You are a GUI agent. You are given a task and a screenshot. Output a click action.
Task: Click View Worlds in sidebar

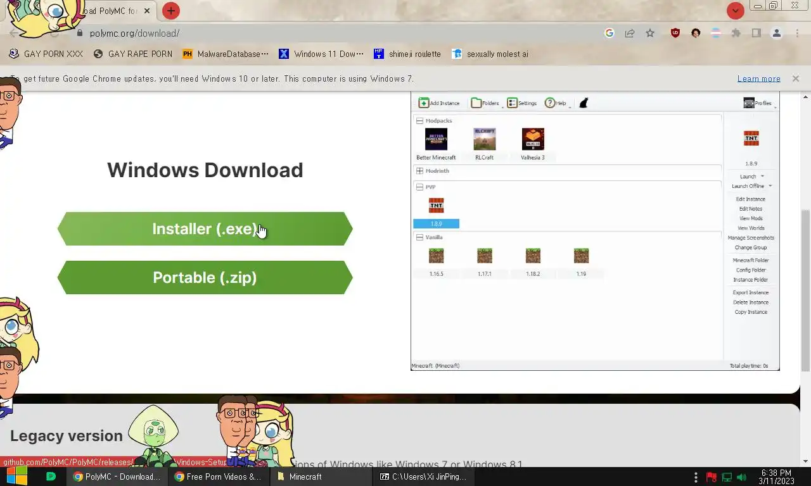click(751, 228)
